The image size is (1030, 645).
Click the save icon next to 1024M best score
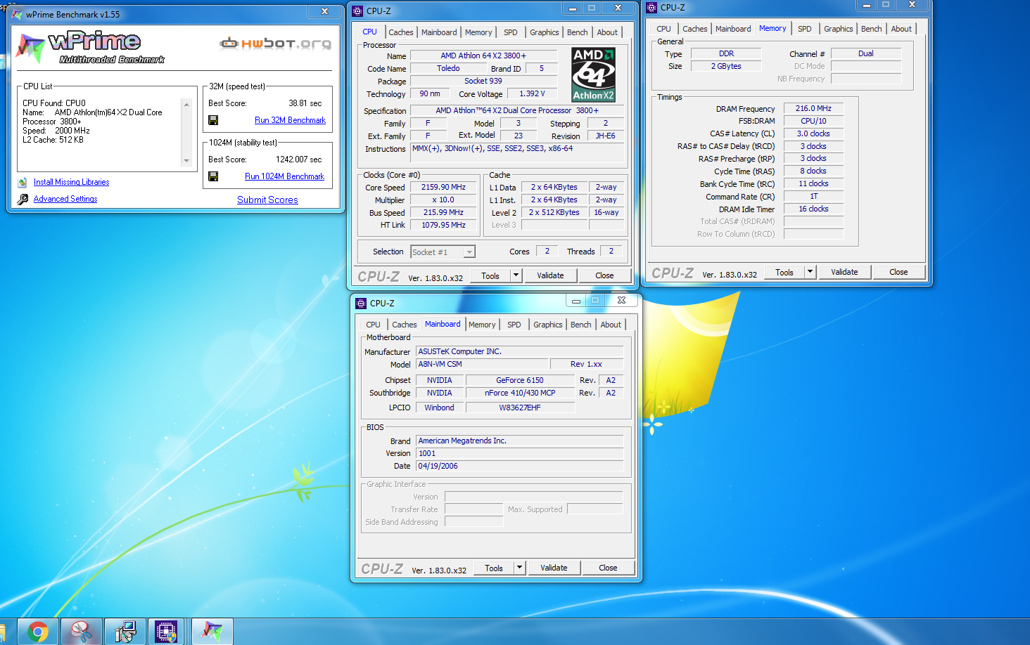[213, 176]
